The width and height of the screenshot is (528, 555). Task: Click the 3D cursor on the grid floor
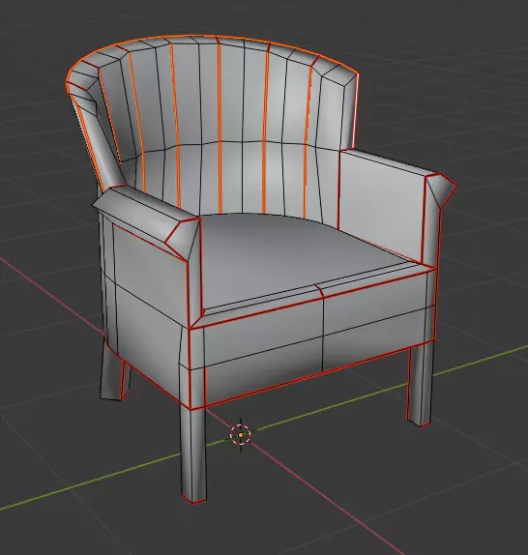(x=241, y=434)
